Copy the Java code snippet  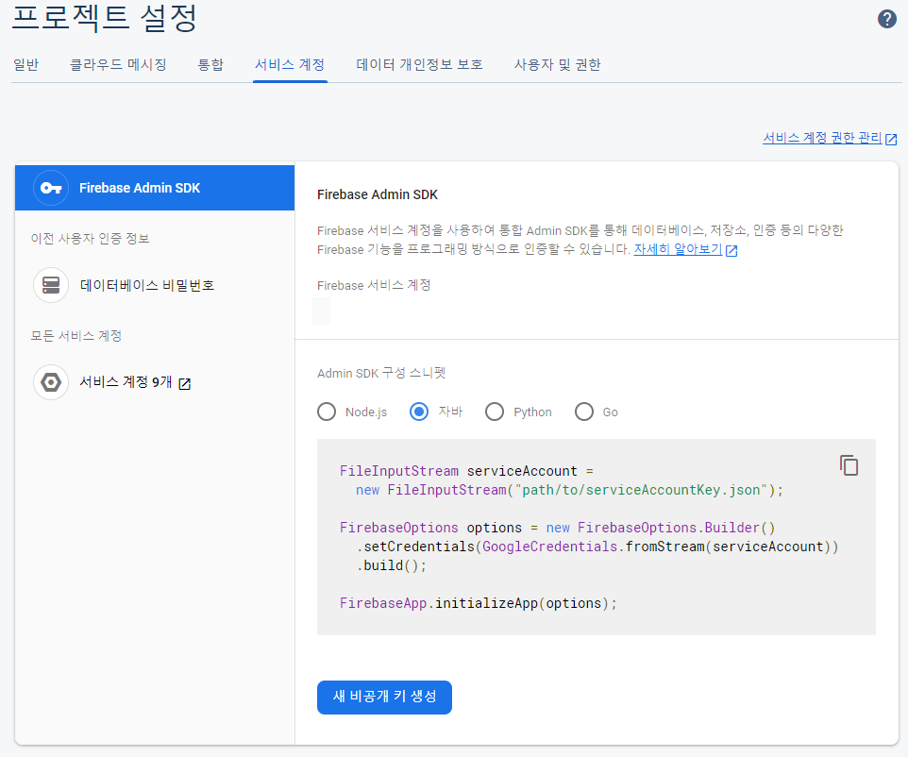click(849, 465)
